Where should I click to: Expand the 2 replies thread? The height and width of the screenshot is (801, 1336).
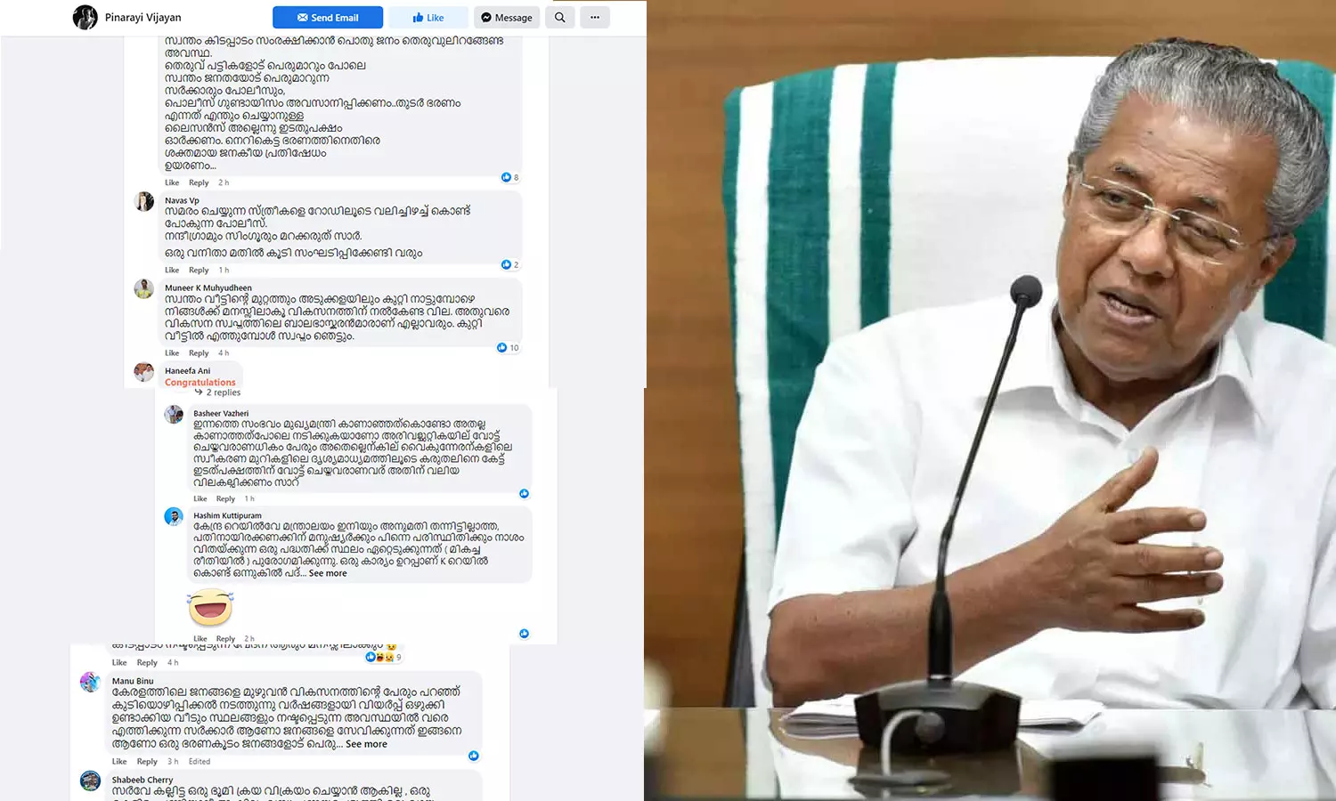pyautogui.click(x=223, y=392)
